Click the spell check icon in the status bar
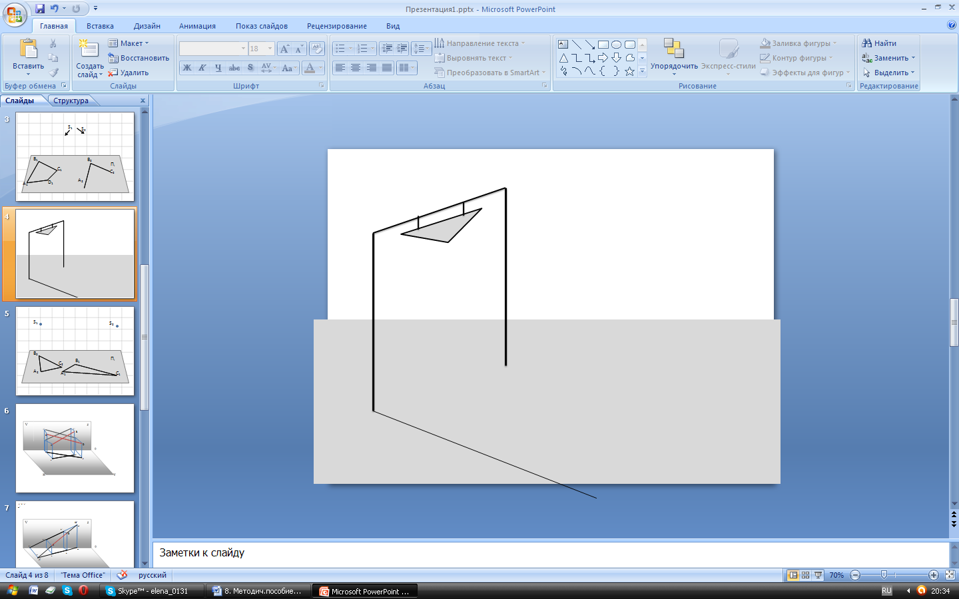 click(123, 575)
